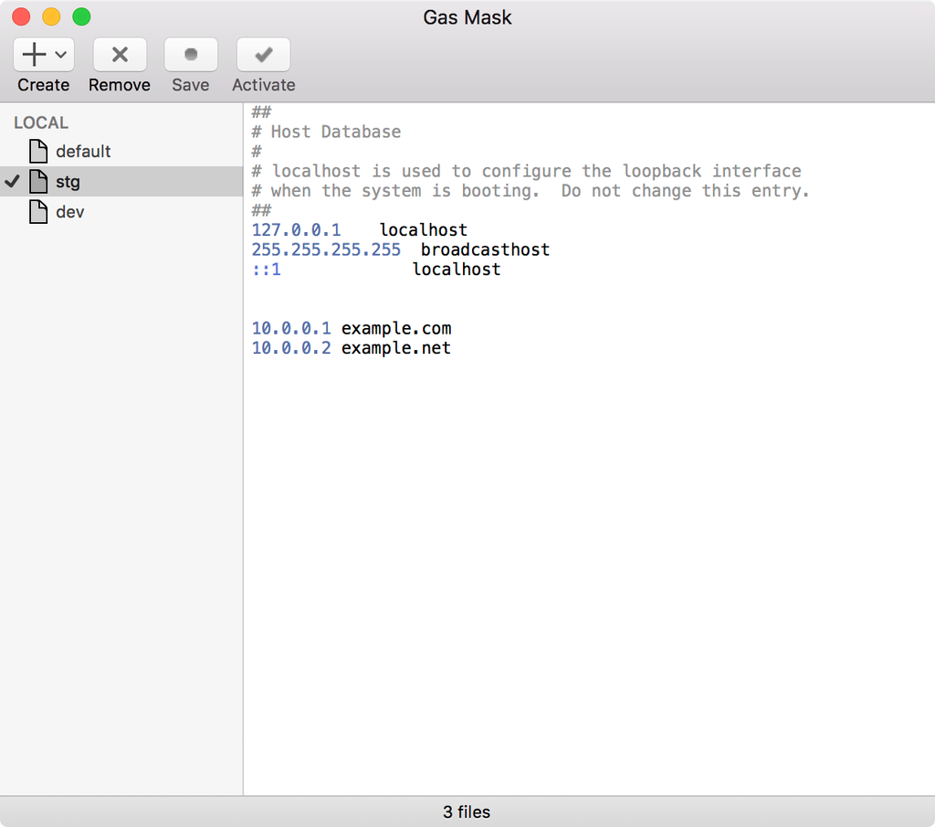
Task: Click the Create plus icon
Action: click(x=34, y=54)
